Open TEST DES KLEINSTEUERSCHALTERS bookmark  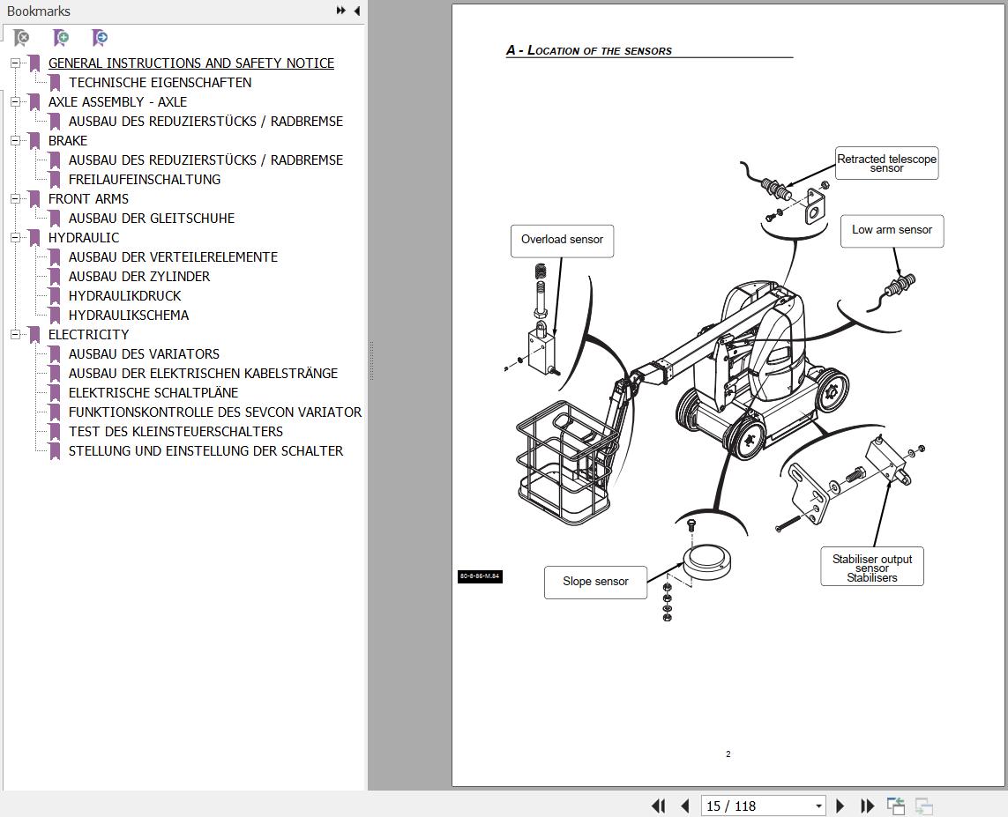[x=175, y=432]
